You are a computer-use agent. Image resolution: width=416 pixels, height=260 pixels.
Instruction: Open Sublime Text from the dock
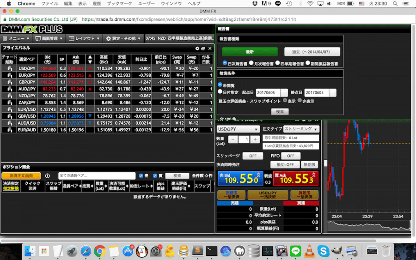click(197, 251)
